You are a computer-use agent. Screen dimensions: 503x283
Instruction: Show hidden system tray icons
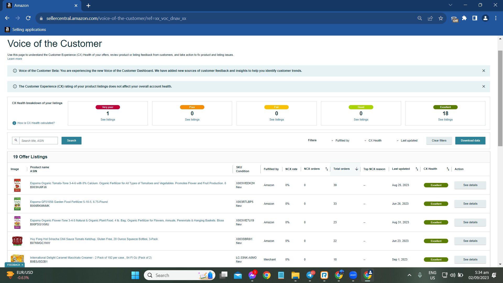coord(409,275)
